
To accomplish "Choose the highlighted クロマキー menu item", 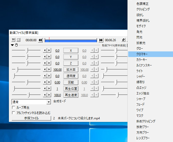I will [150, 54].
